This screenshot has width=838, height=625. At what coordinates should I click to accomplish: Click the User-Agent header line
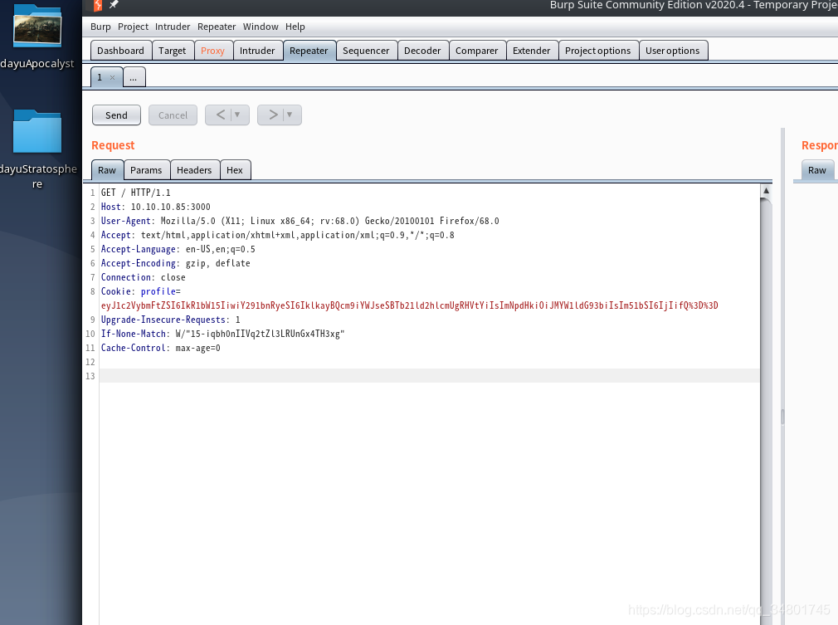click(300, 221)
